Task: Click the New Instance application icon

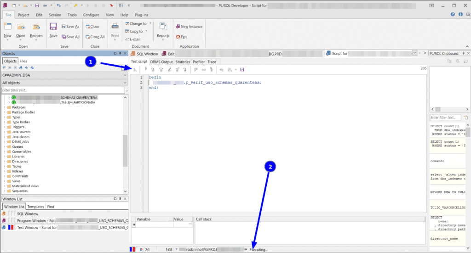Action: click(178, 27)
